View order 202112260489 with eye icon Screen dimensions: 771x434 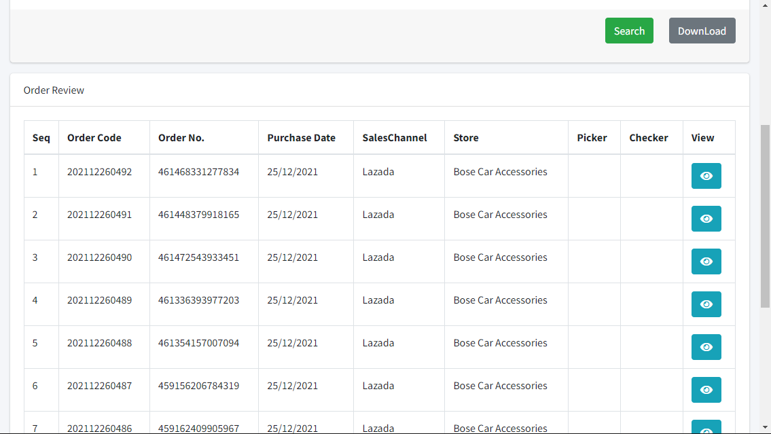[x=706, y=304]
